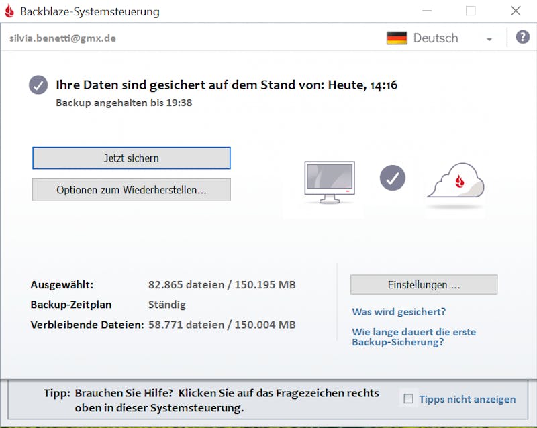Open the 'Einstellungen ...' button

(424, 284)
